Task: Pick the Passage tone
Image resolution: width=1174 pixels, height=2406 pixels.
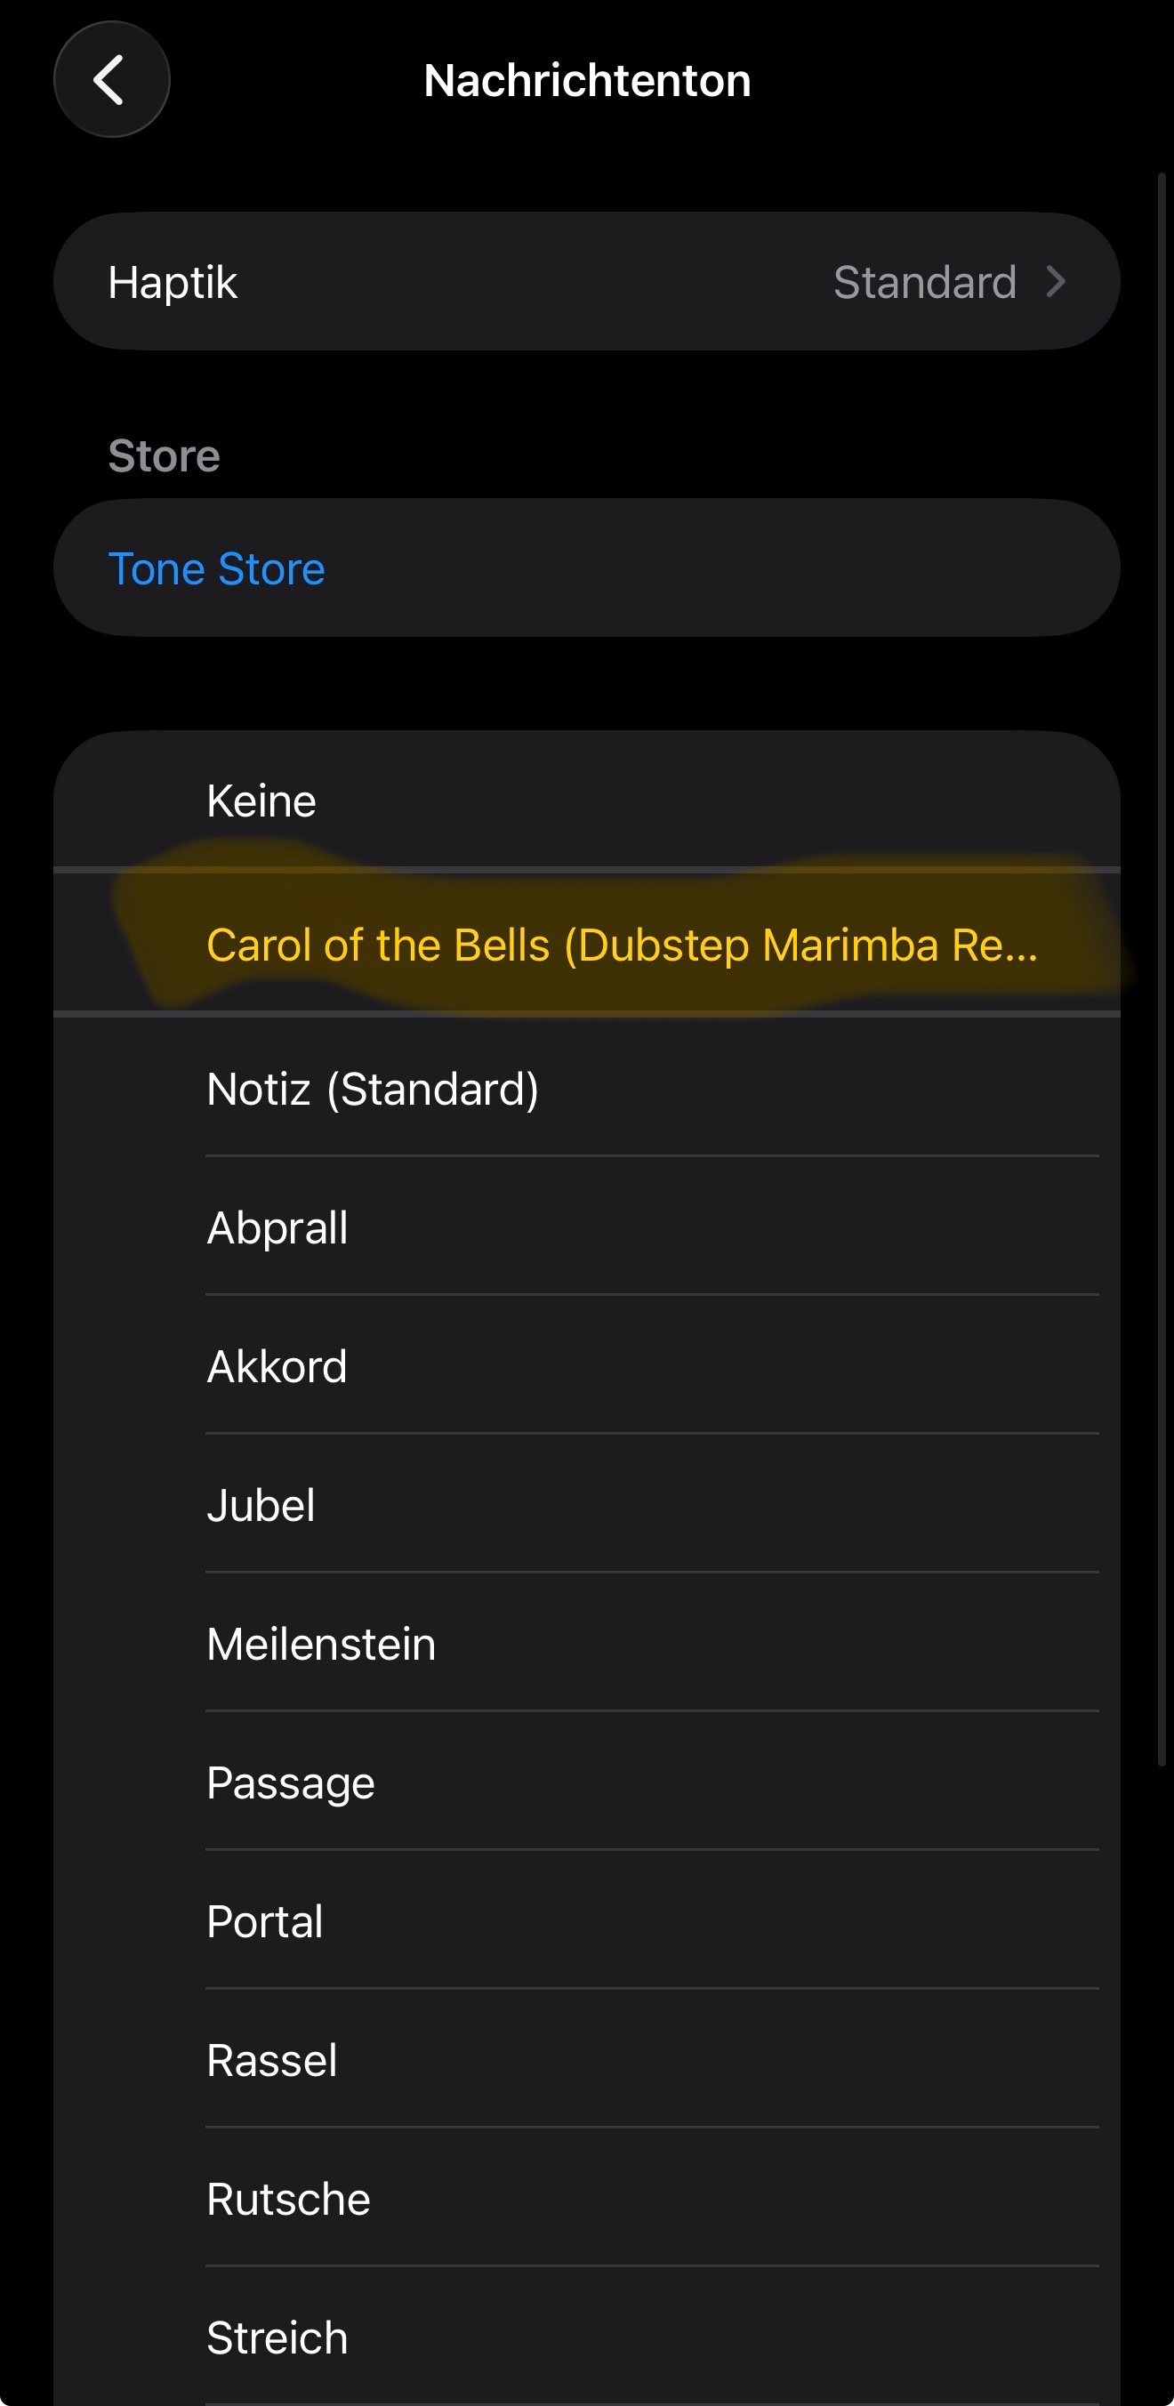Action: [x=291, y=1782]
